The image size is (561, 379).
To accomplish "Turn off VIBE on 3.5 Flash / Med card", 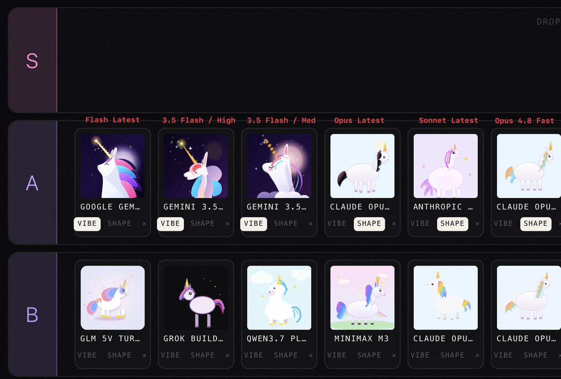I will coord(253,224).
